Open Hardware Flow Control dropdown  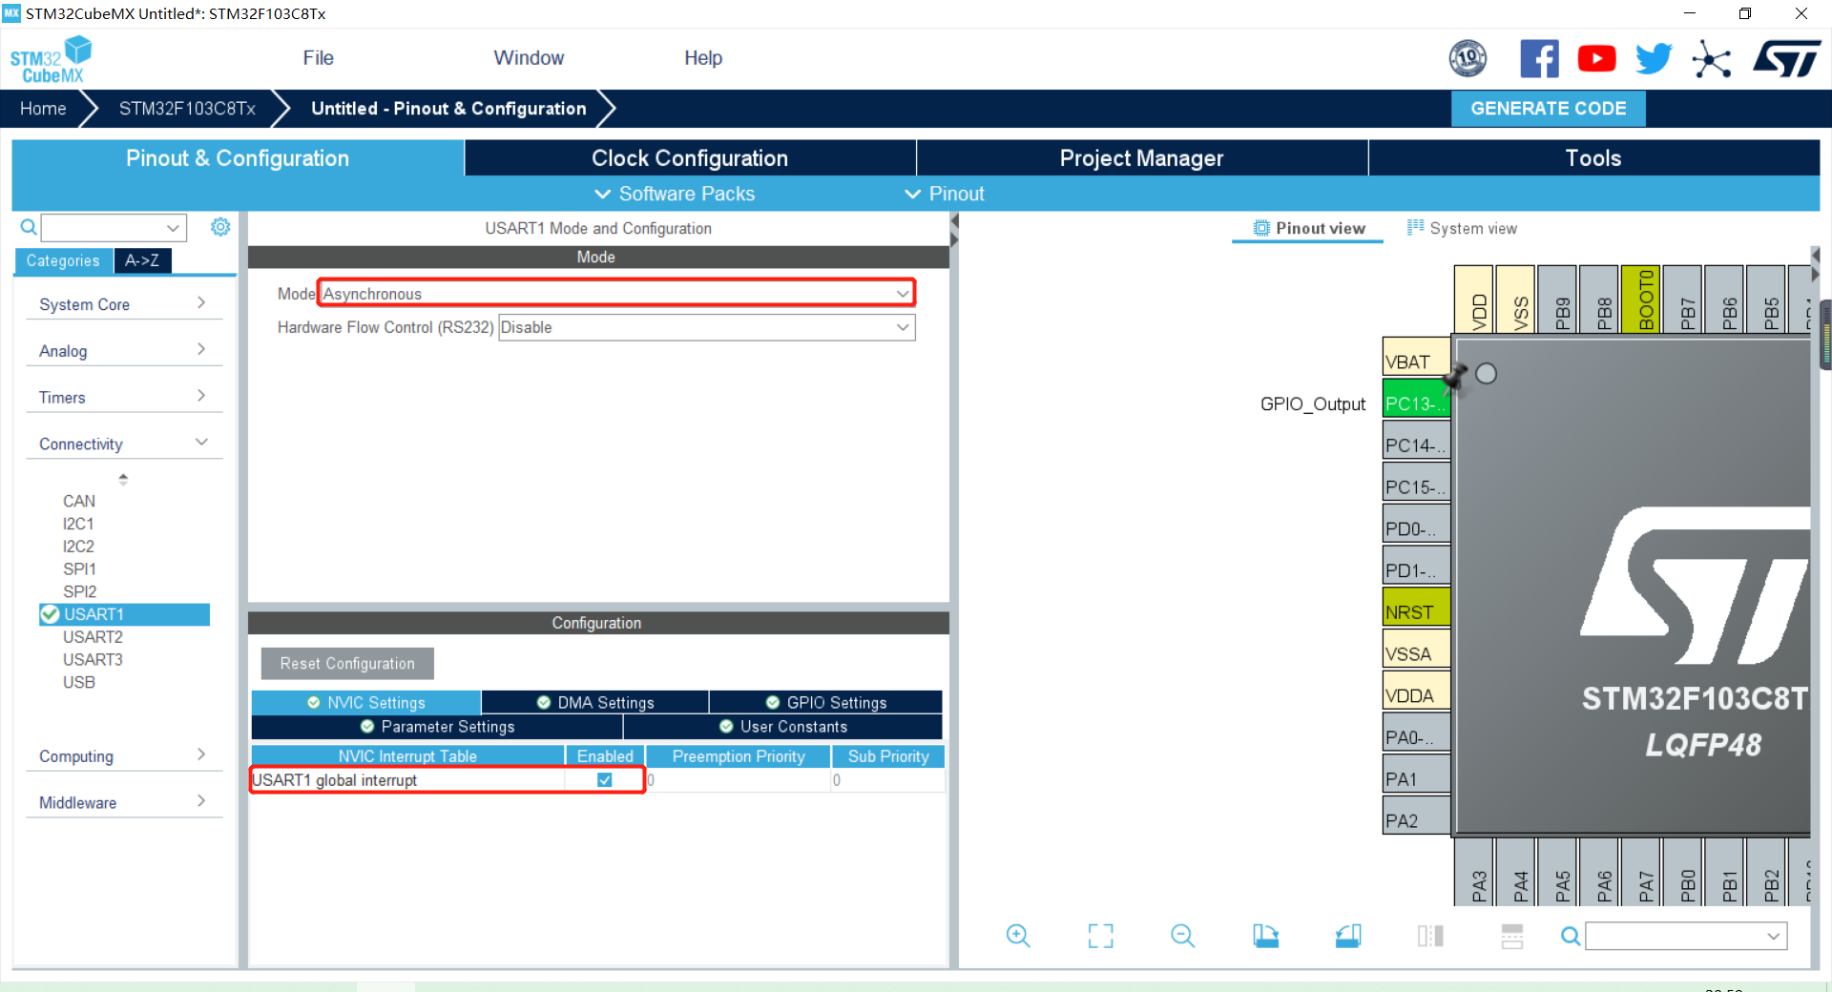coord(706,327)
